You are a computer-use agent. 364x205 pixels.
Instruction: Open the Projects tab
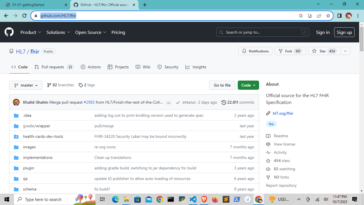118,67
